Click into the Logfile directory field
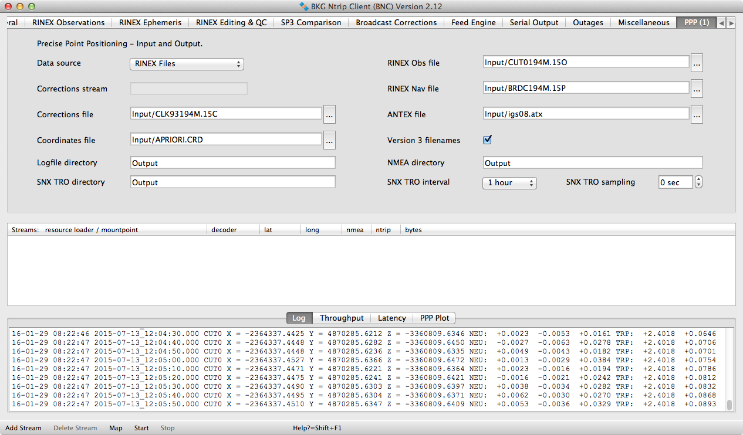 point(232,163)
